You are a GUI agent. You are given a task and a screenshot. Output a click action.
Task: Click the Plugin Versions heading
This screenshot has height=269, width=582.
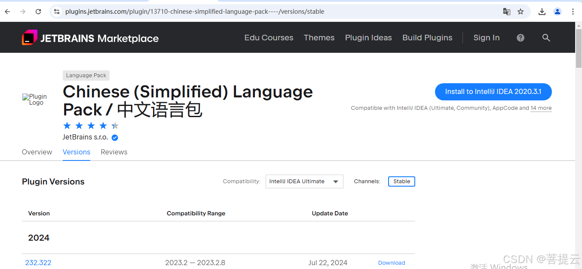click(x=53, y=181)
